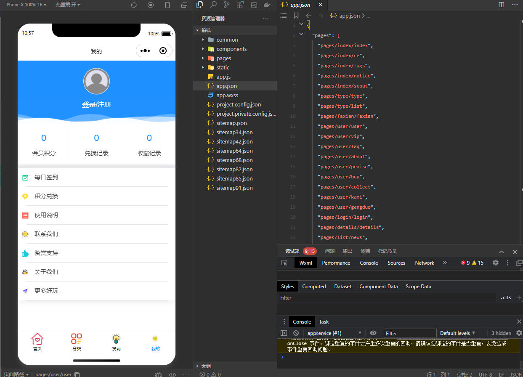This screenshot has width=523, height=377.
Task: Open the iPhone X device dropdown
Action: coord(24,5)
